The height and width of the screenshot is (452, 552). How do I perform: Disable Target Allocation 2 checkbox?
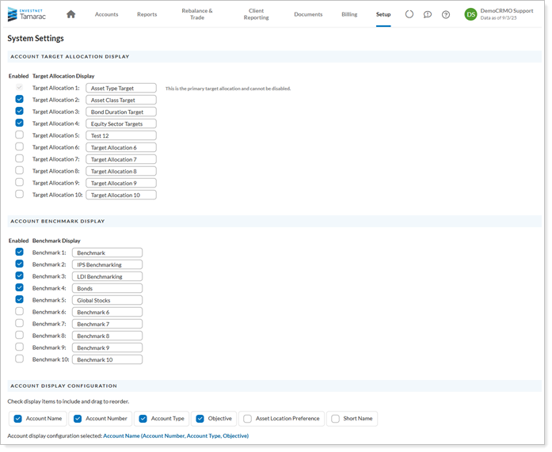coord(20,100)
